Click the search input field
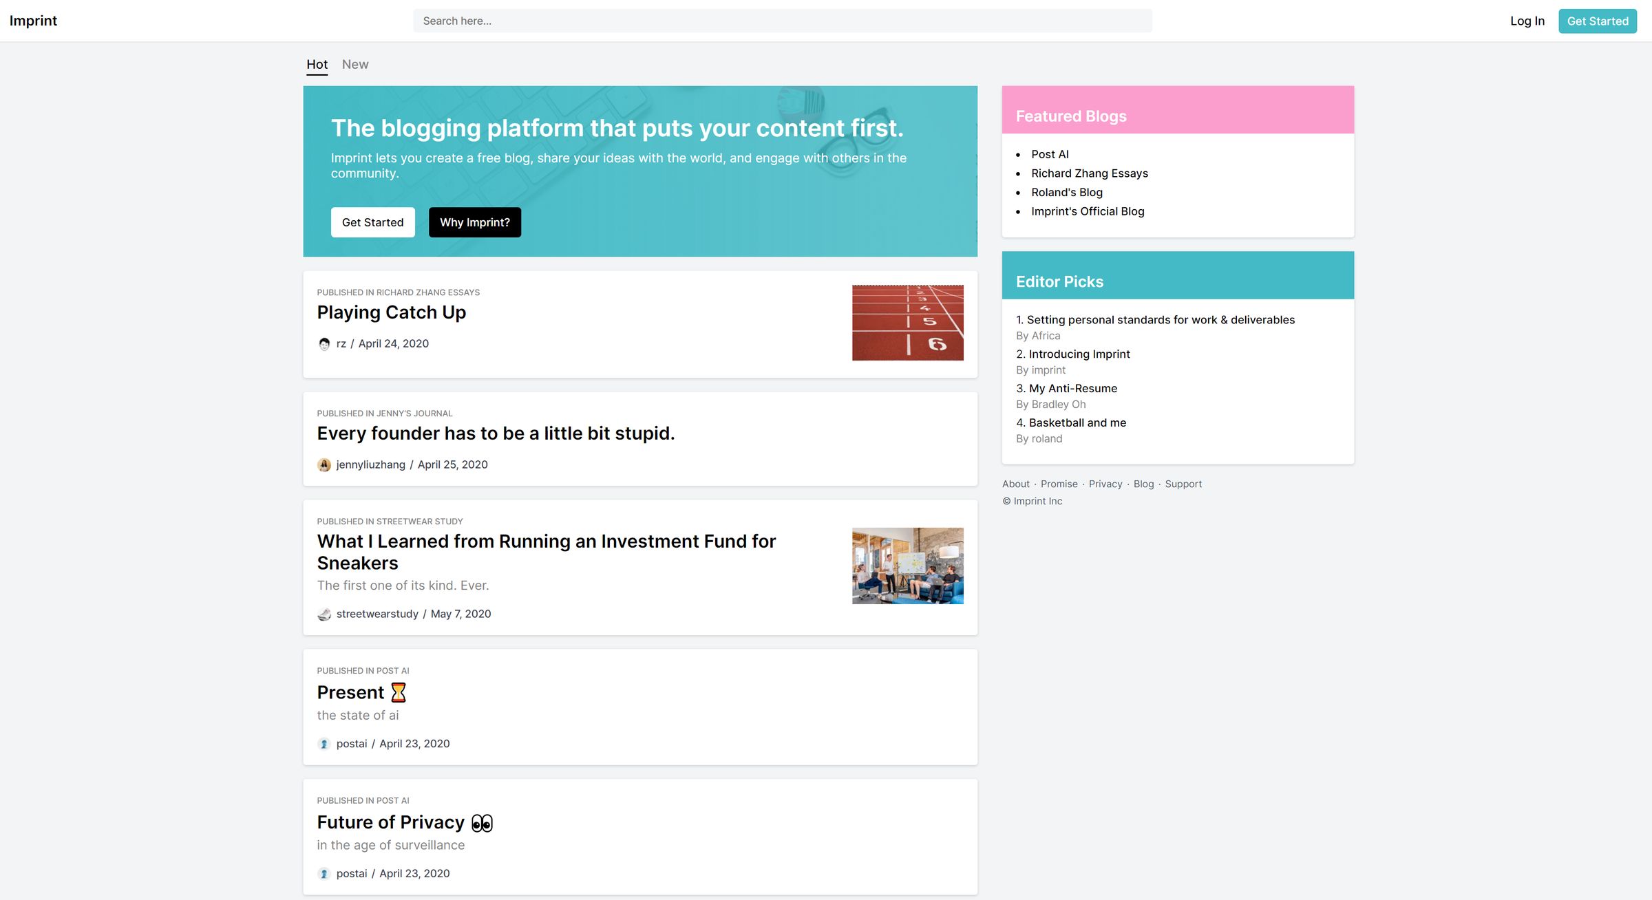This screenshot has width=1652, height=900. [x=782, y=21]
